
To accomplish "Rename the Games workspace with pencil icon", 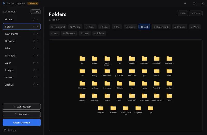I will pos(34,19).
